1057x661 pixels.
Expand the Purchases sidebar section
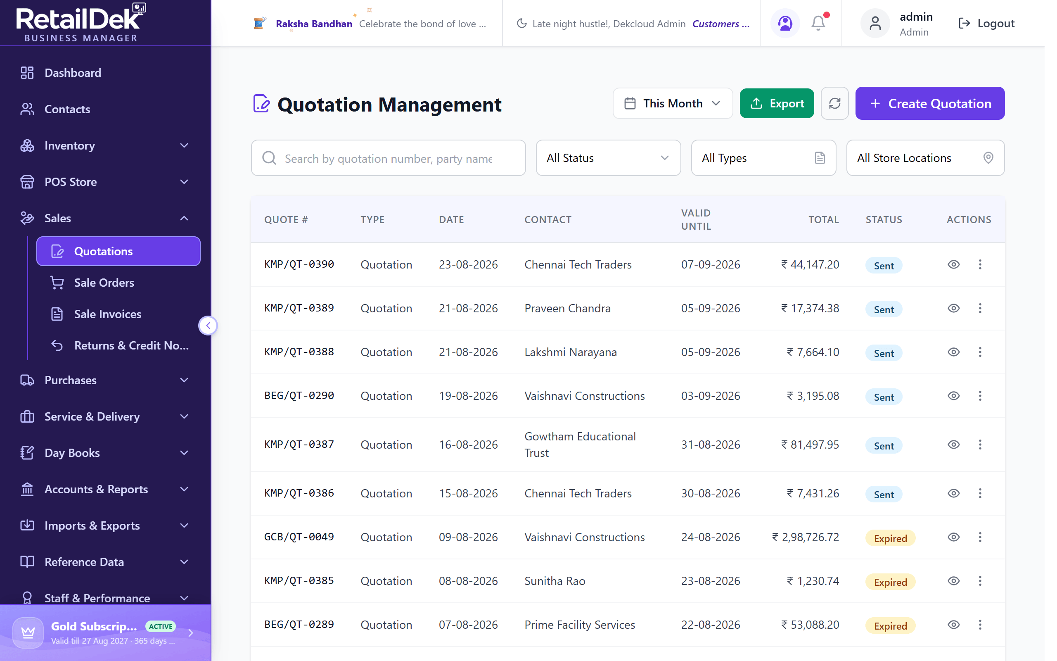point(105,380)
